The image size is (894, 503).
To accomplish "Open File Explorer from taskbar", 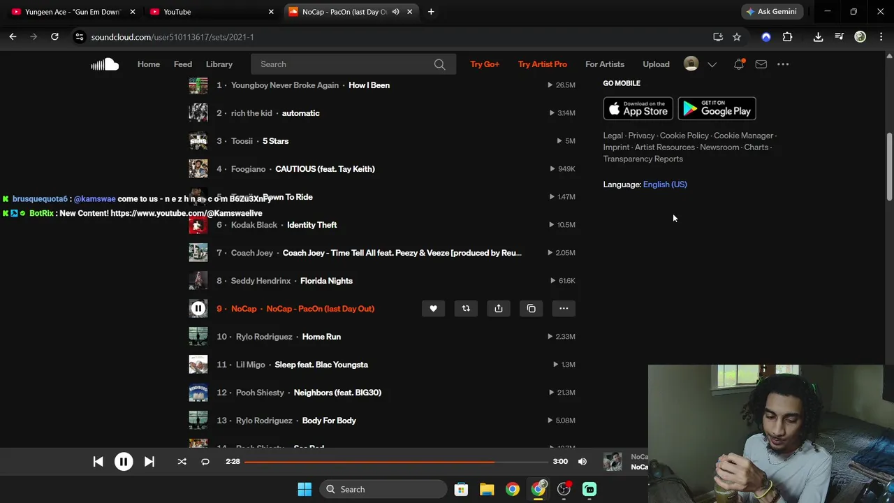I will pyautogui.click(x=487, y=490).
